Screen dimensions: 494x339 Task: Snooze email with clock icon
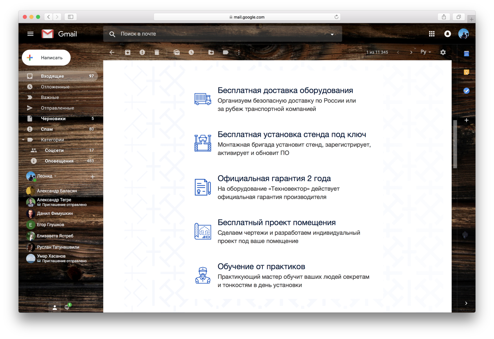click(x=191, y=52)
